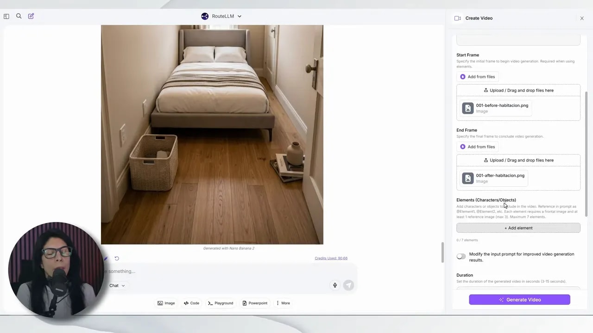Click the Add element button

(x=518, y=228)
